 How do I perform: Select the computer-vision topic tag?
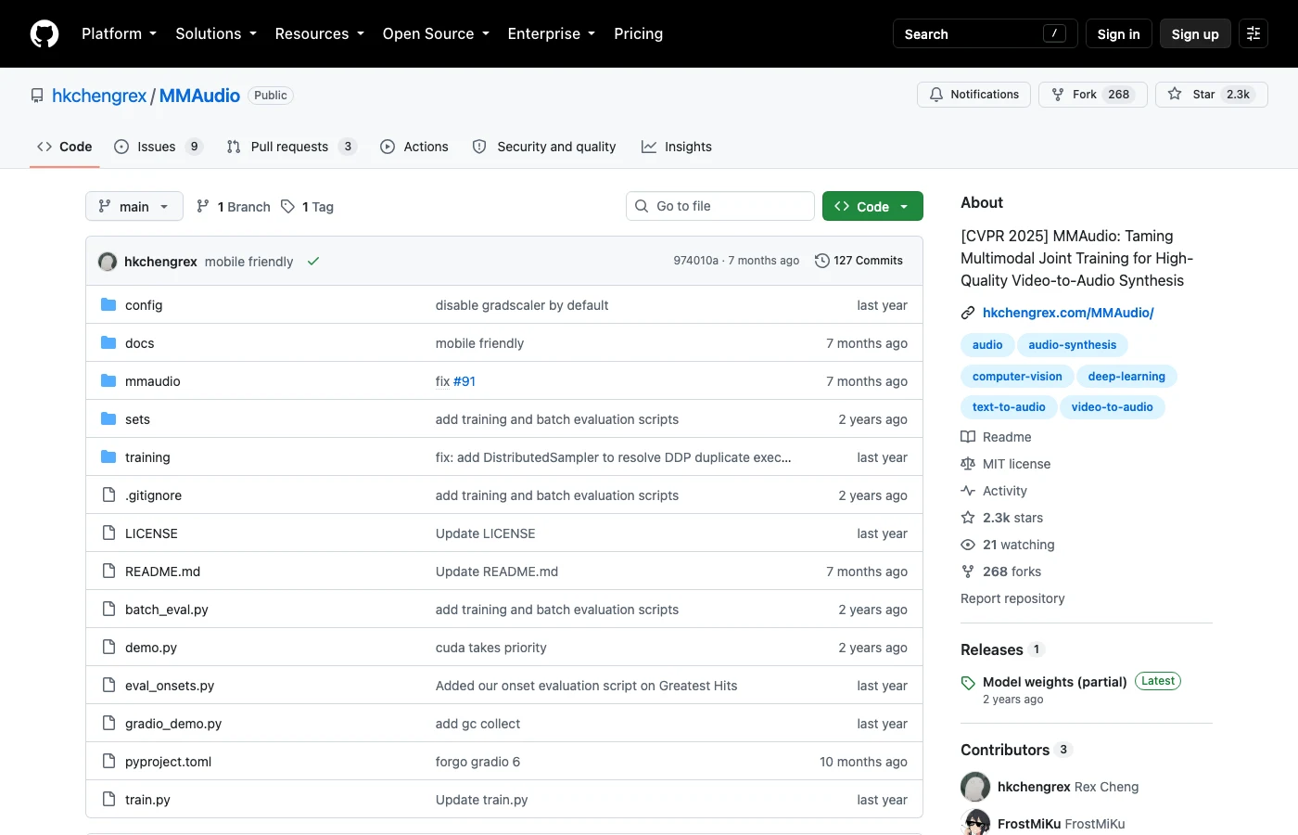(1017, 377)
